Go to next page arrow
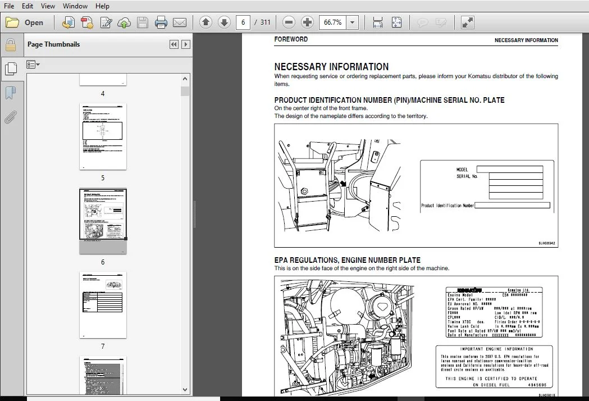The width and height of the screenshot is (589, 401). pos(224,22)
